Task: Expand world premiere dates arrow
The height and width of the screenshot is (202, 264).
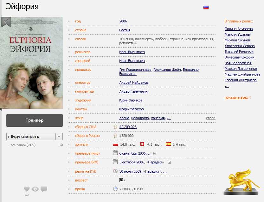Action: click(x=155, y=153)
